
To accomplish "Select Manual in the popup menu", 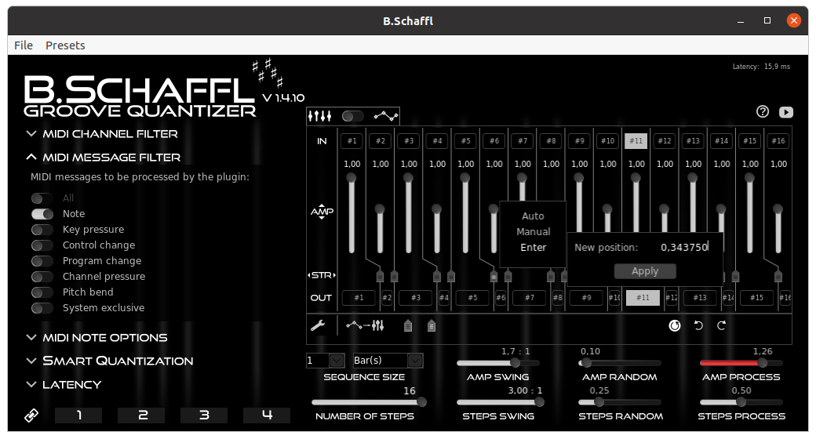I will tap(533, 232).
